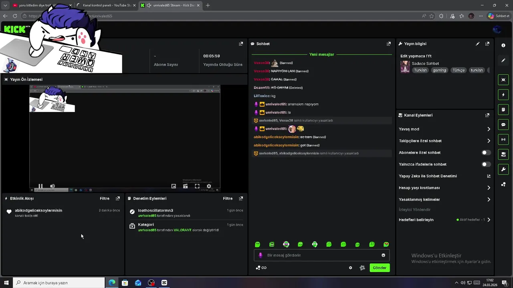This screenshot has height=288, width=513.
Task: Toggle the channel actions wrench icon in sidebar
Action: point(503,170)
